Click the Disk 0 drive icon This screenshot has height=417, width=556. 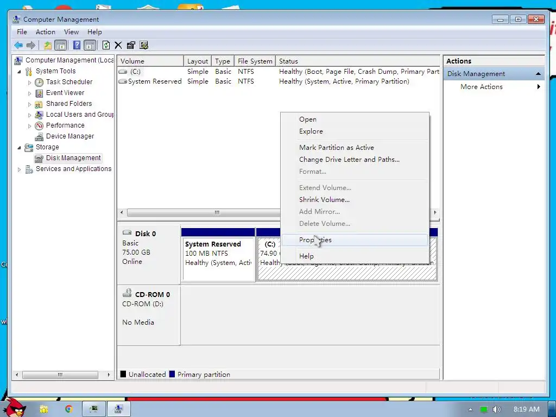(127, 232)
